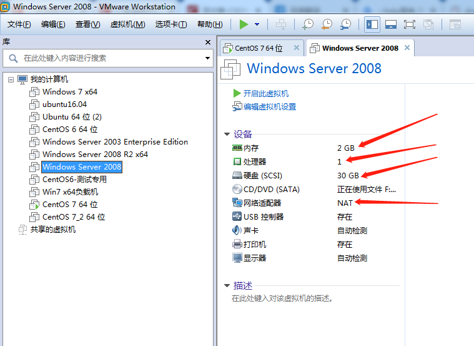Switch to the CentOS 7 64 位 tab
Screen dimensions: 474x346
click(x=258, y=48)
